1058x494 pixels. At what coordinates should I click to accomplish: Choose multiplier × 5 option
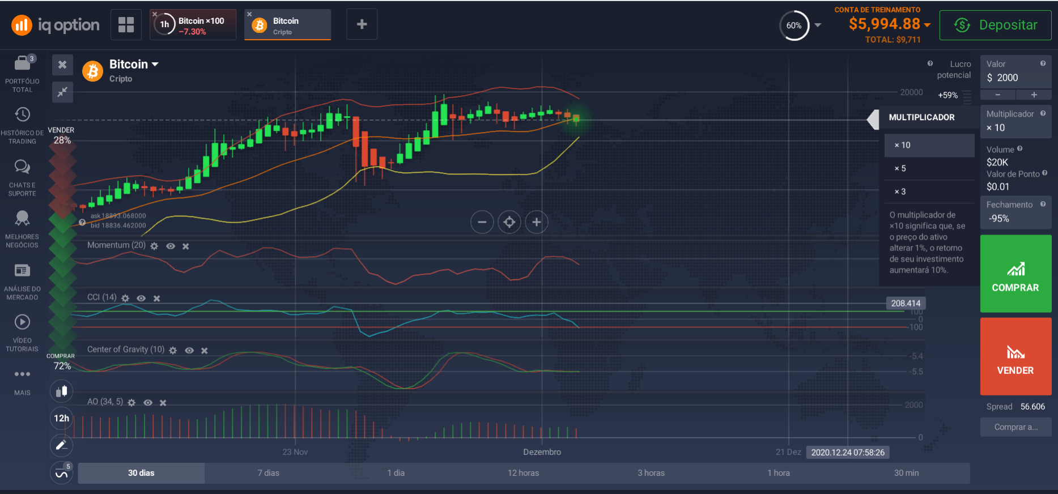(x=929, y=168)
